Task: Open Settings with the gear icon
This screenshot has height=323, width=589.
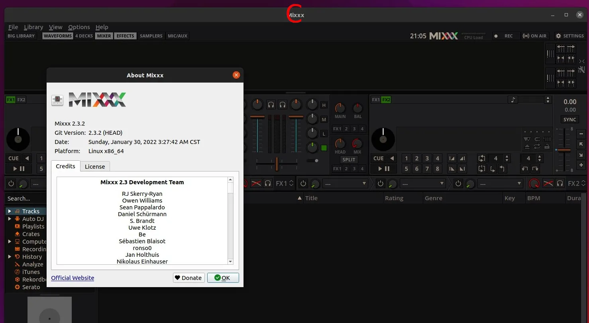Action: click(570, 36)
